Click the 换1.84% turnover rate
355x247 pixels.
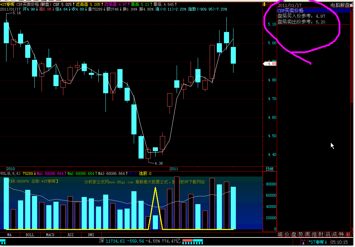pyautogui.click(x=130, y=9)
